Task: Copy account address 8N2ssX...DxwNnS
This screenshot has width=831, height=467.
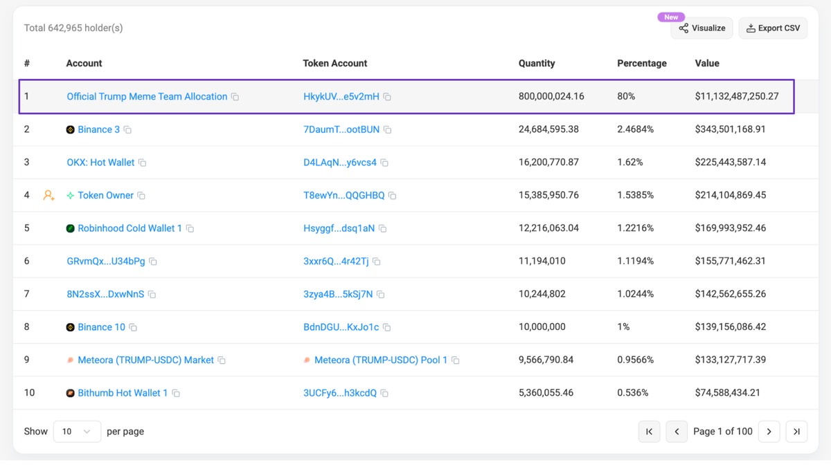Action: [152, 294]
